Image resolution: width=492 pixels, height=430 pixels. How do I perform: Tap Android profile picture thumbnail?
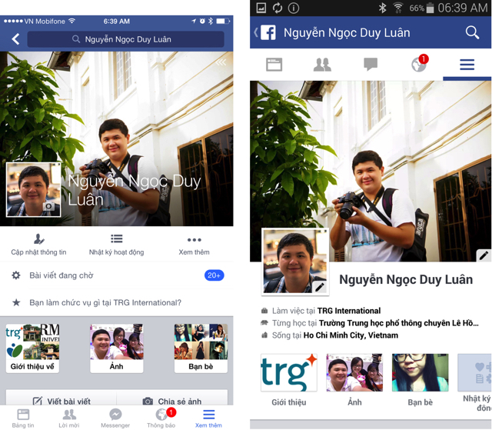[295, 262]
